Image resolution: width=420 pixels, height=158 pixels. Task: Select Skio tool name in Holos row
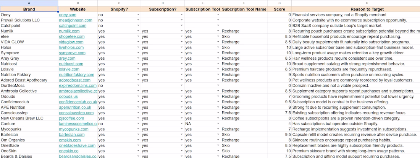244,47
